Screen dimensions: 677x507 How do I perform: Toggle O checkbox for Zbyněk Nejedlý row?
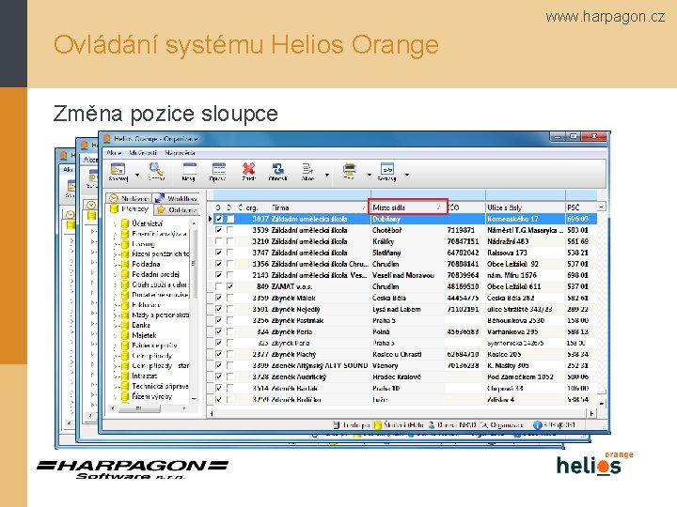coord(219,309)
